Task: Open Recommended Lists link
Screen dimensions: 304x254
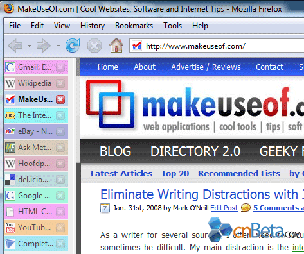Action: pos(239,174)
